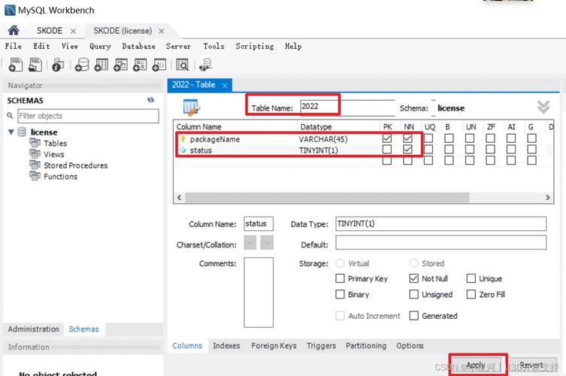Open the Scripting menu

(255, 46)
